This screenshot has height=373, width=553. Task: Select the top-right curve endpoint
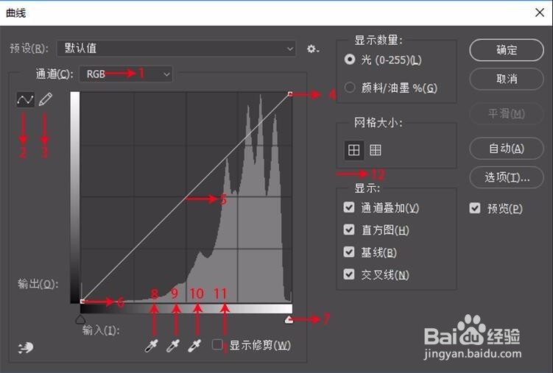(x=290, y=94)
